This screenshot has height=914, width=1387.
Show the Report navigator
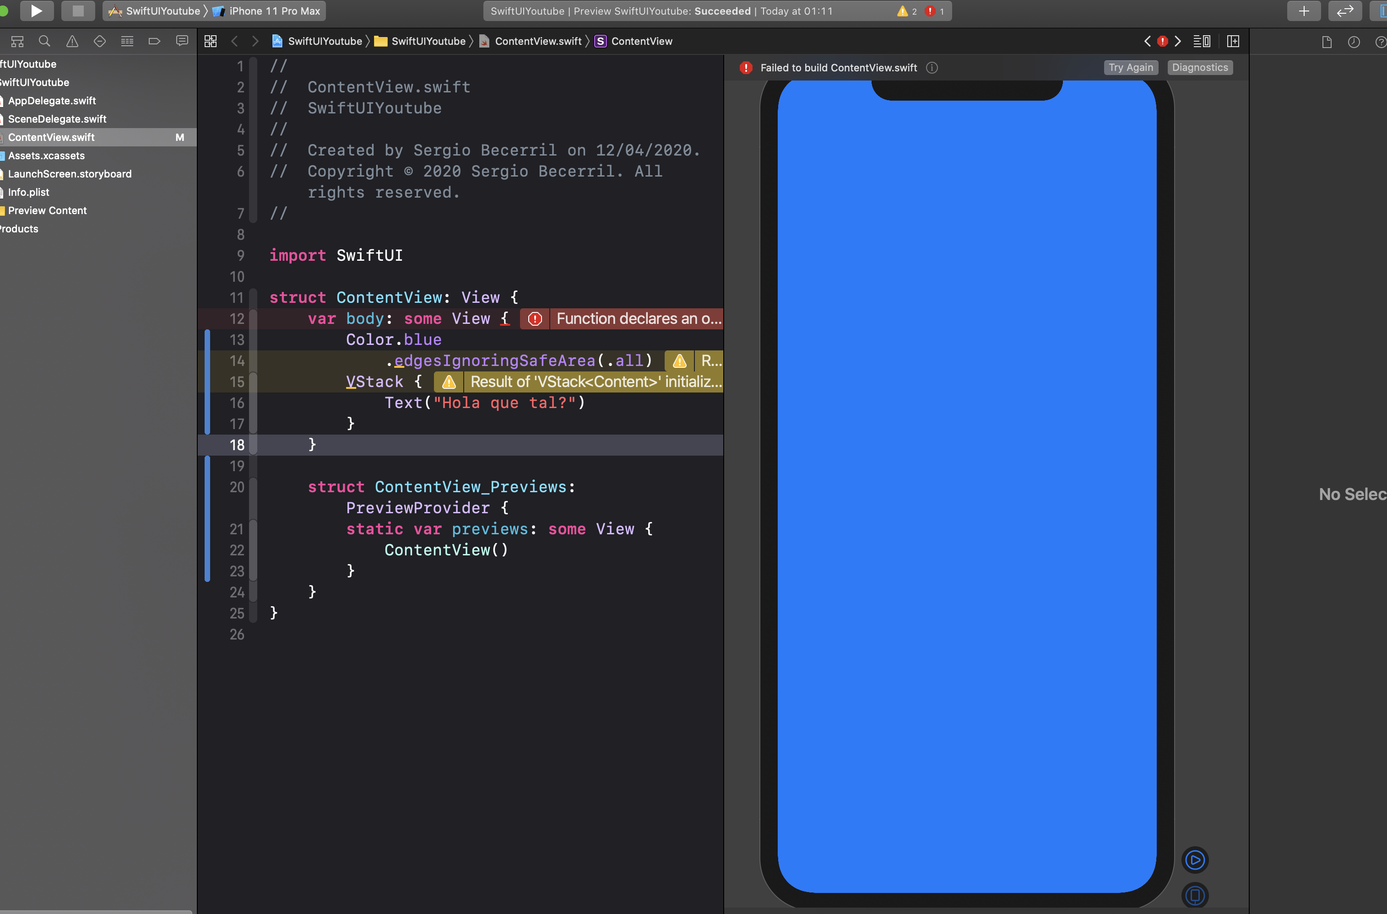(x=182, y=41)
